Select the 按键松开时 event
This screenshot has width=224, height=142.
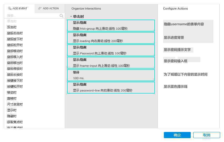(x=15, y=86)
